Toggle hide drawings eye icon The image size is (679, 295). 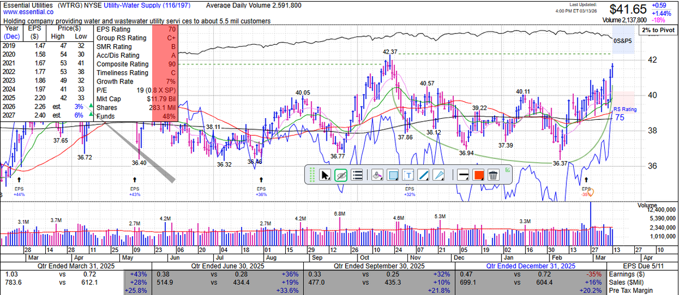coord(341,175)
